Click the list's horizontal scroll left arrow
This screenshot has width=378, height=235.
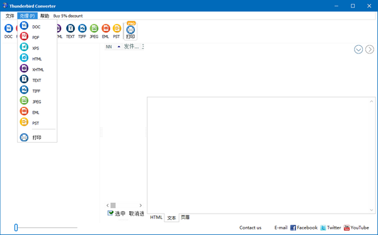click(108, 205)
